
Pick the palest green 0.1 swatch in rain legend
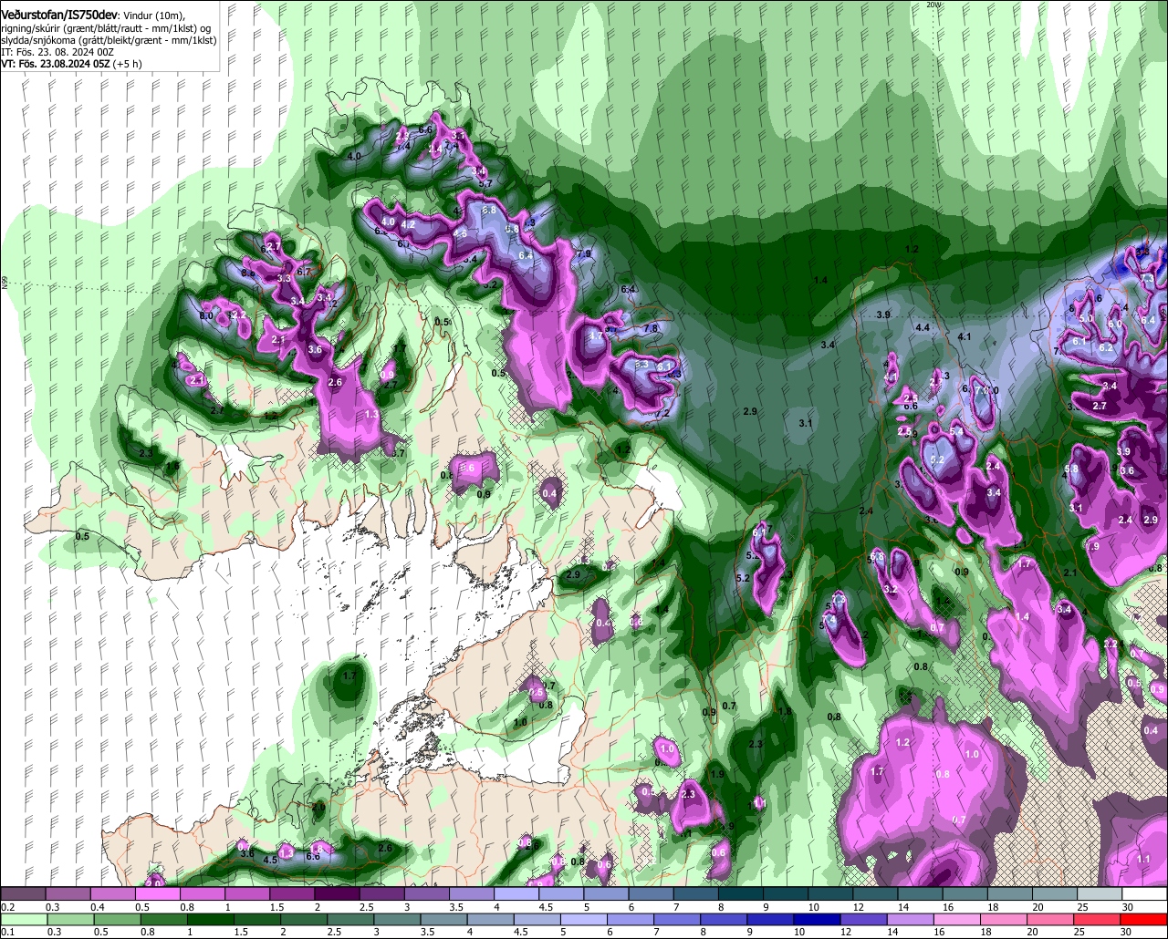(25, 919)
